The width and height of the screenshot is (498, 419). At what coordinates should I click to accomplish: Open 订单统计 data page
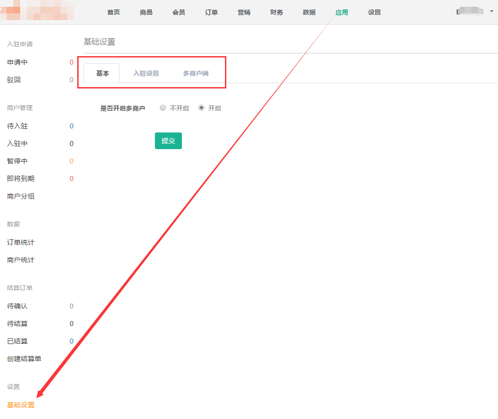[x=21, y=242]
